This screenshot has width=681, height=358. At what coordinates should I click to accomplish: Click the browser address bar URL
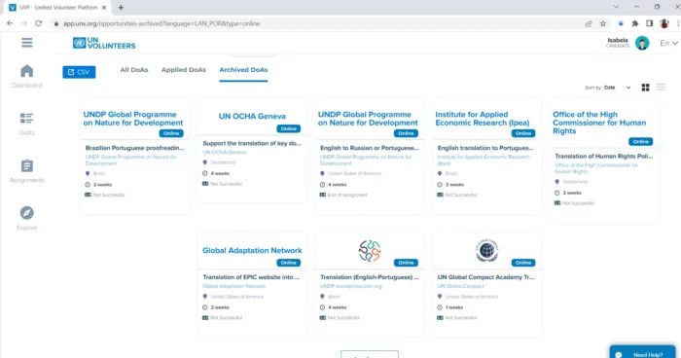(x=161, y=23)
